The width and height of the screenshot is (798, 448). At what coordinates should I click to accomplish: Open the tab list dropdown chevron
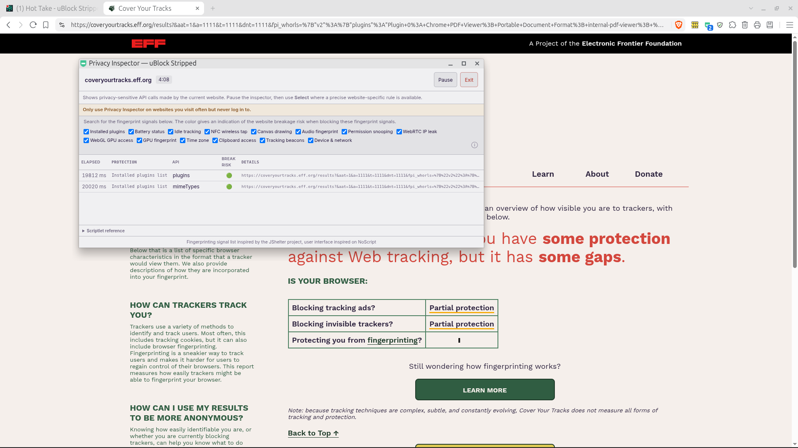[x=751, y=8]
